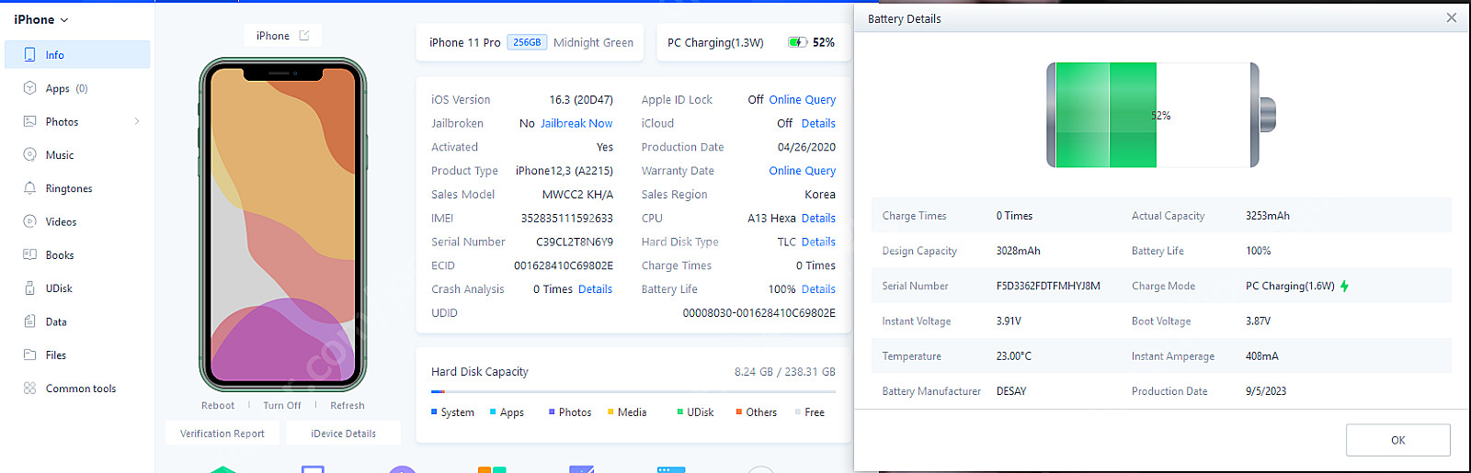Click the battery icon next to 52%
Screen dimensions: 1471x473
tap(797, 42)
